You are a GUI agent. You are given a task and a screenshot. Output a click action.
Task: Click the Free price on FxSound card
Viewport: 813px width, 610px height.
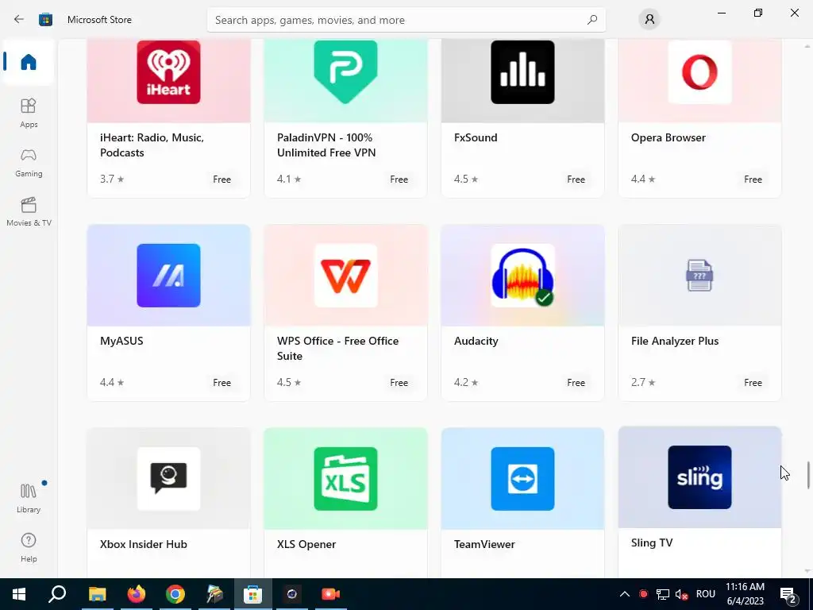[576, 179]
